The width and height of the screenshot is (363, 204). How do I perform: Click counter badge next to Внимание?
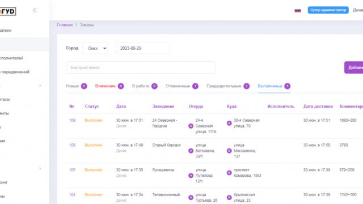[121, 86]
